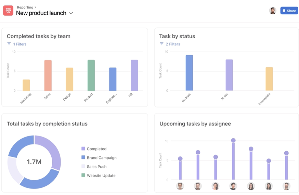Select the On track status bar
The width and height of the screenshot is (299, 195).
189,73
